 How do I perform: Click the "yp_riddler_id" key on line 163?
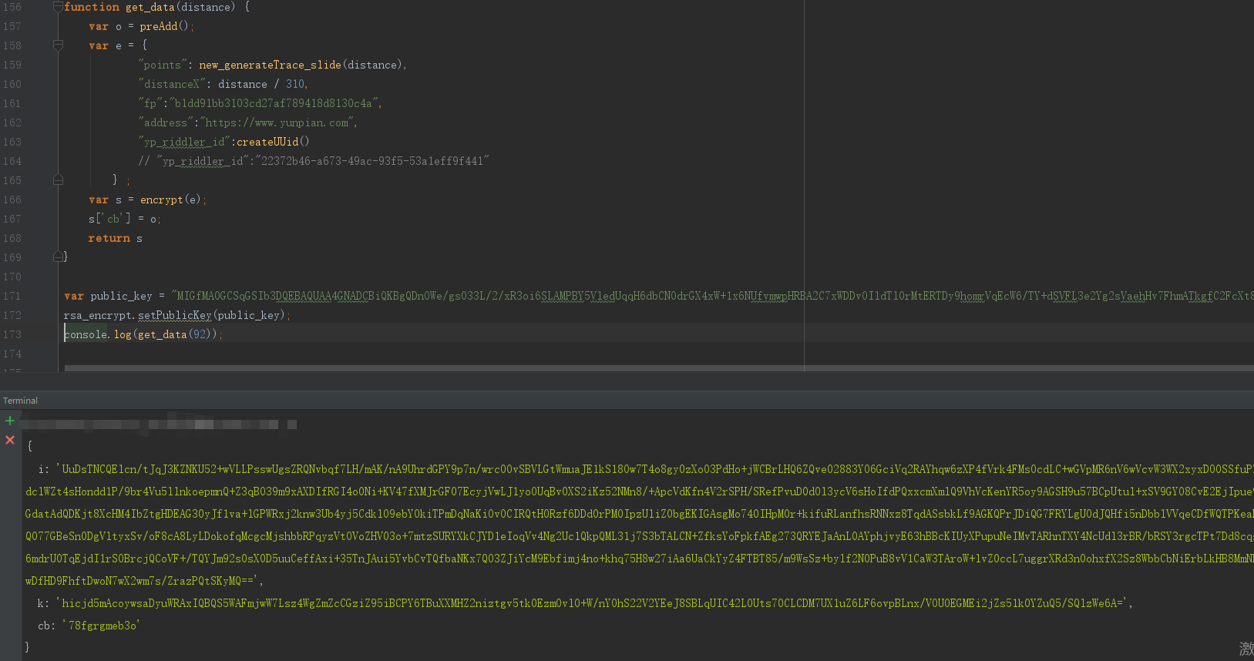185,142
